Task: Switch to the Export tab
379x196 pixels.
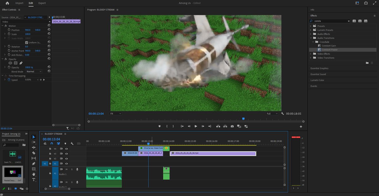Action: tap(42, 3)
